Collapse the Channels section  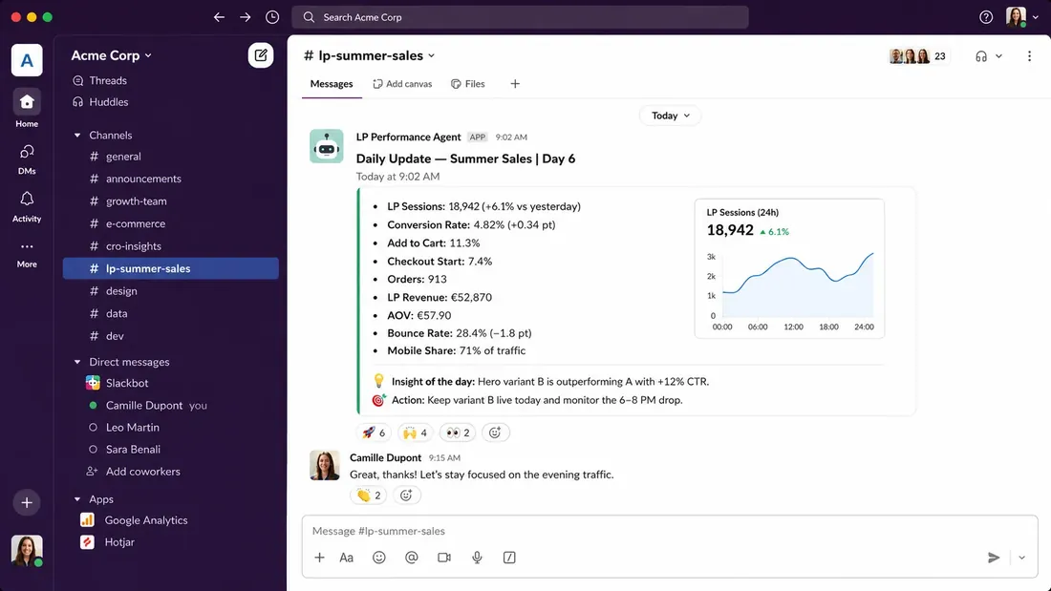coord(77,136)
